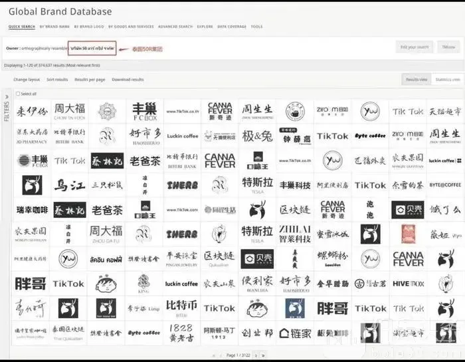Viewport: 465px width, 362px height.
Task: Open the 奈雪的茶 brand result
Action: pyautogui.click(x=408, y=185)
